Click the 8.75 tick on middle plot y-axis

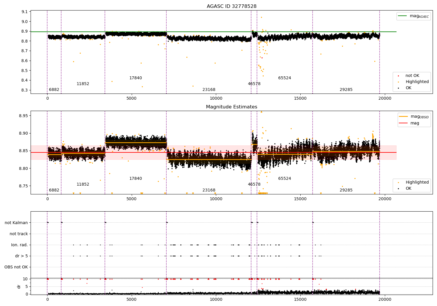23,186
